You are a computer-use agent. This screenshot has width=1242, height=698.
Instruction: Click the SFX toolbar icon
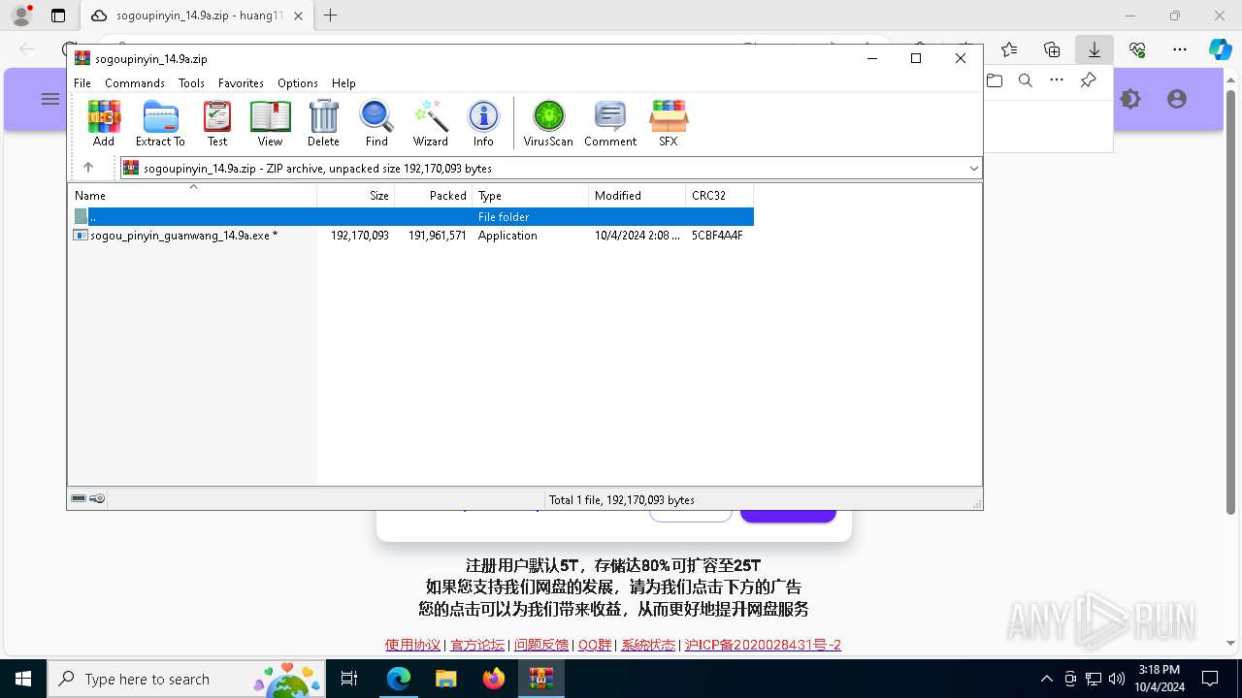[x=669, y=123]
